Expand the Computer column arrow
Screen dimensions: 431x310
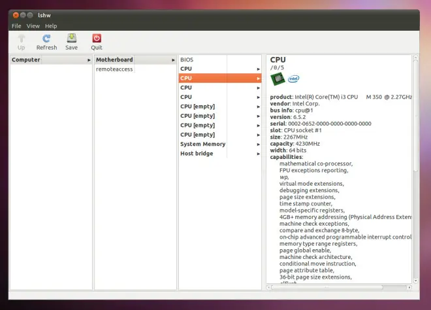pos(89,60)
